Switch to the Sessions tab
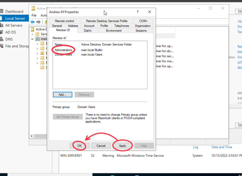 pyautogui.click(x=141, y=31)
